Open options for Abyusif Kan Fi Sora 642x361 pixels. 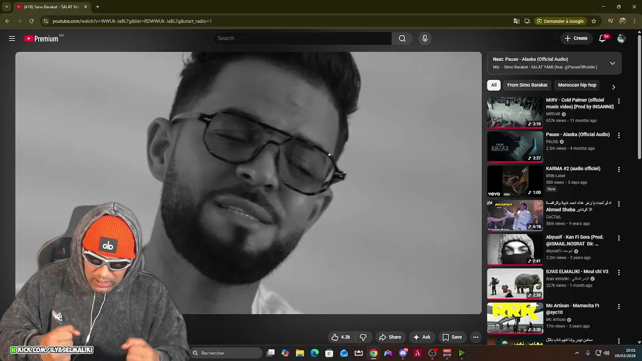click(619, 238)
